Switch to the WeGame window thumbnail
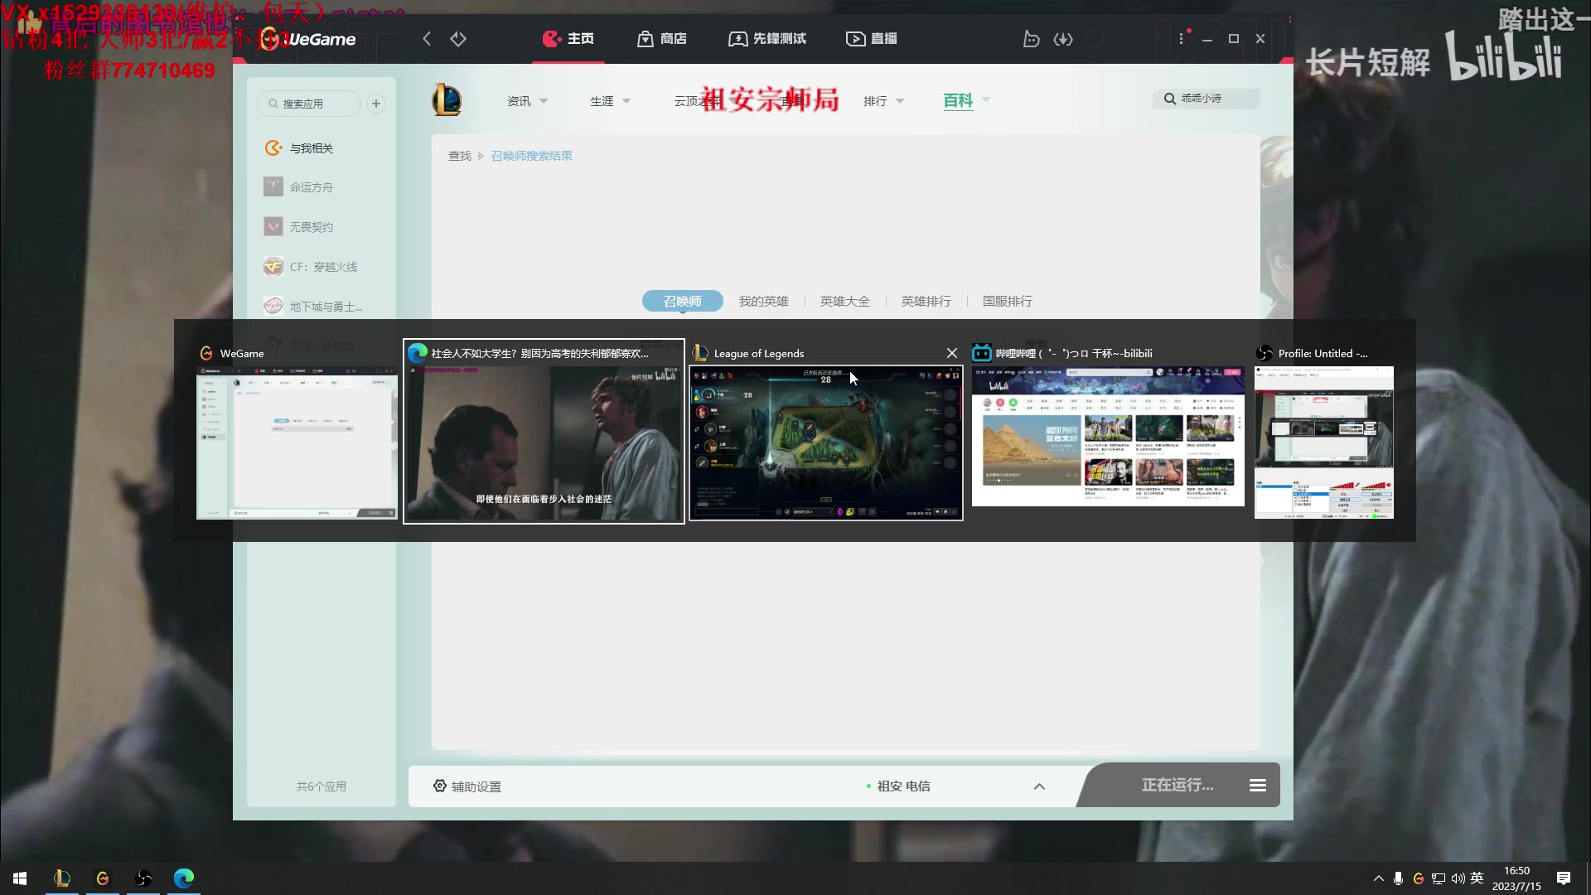Image resolution: width=1591 pixels, height=895 pixels. click(x=297, y=443)
